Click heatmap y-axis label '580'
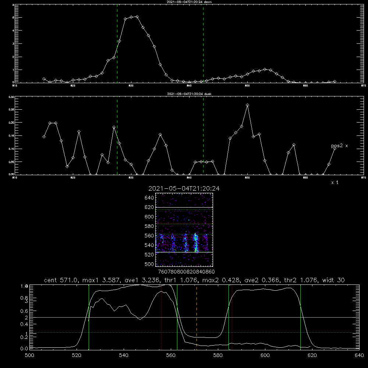This screenshot has height=368, width=368. pos(149,226)
